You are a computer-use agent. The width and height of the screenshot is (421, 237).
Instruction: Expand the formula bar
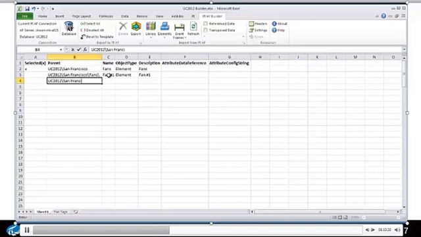(404, 49)
